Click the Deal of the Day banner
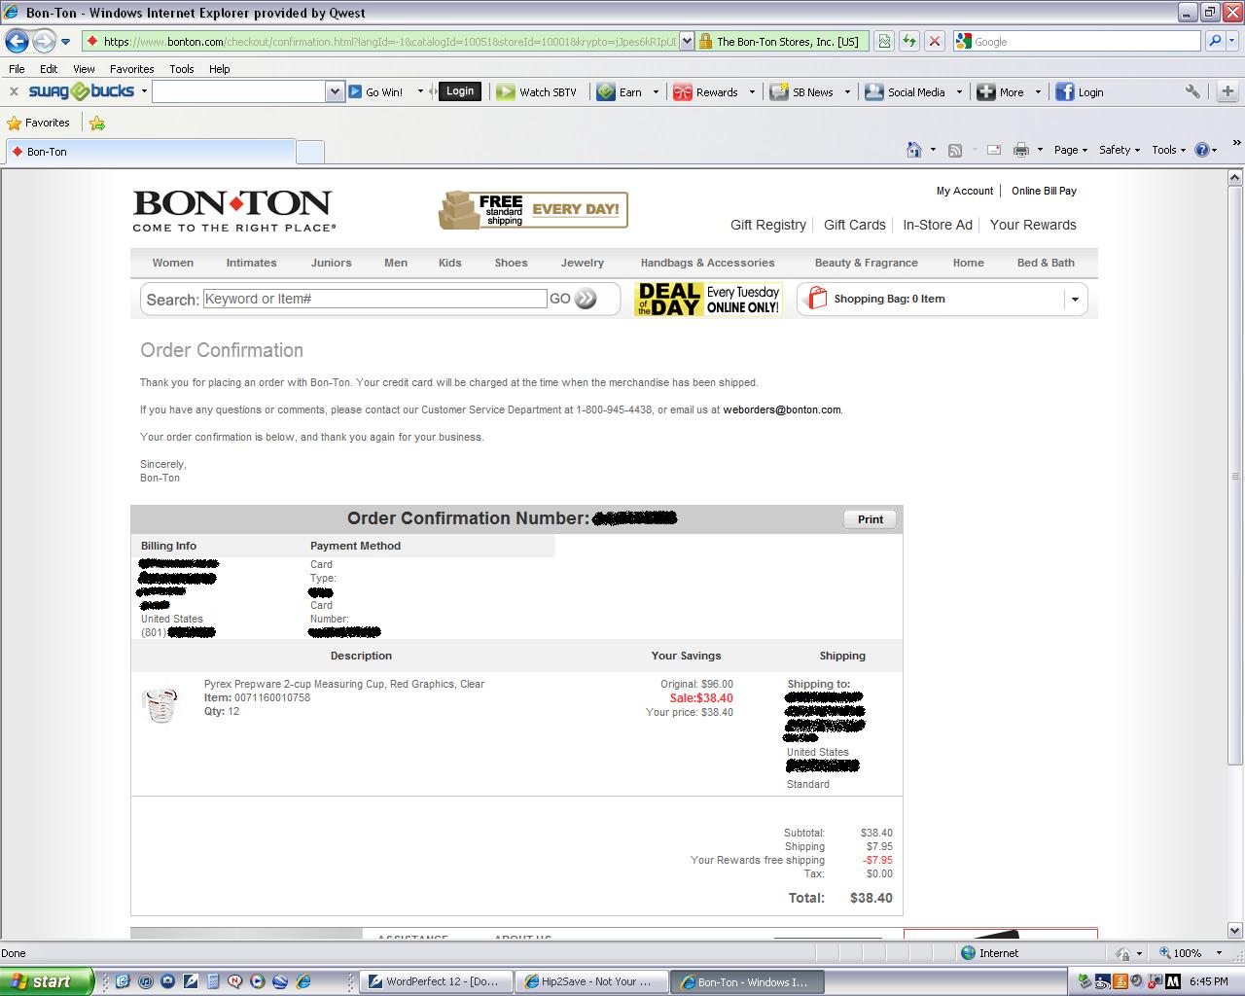Screen dimensions: 1245x996 point(708,299)
